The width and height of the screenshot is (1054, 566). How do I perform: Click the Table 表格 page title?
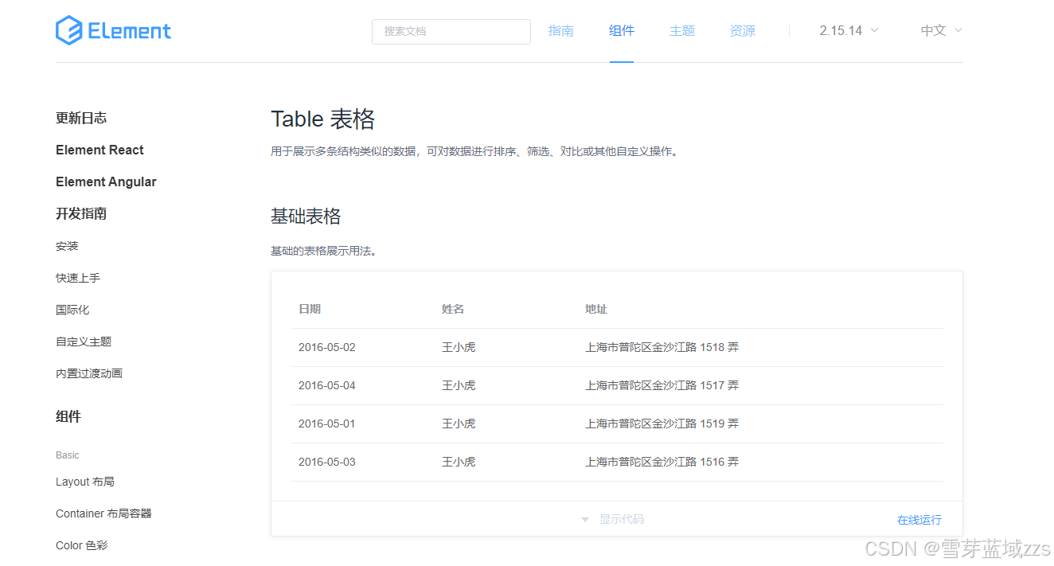(322, 119)
